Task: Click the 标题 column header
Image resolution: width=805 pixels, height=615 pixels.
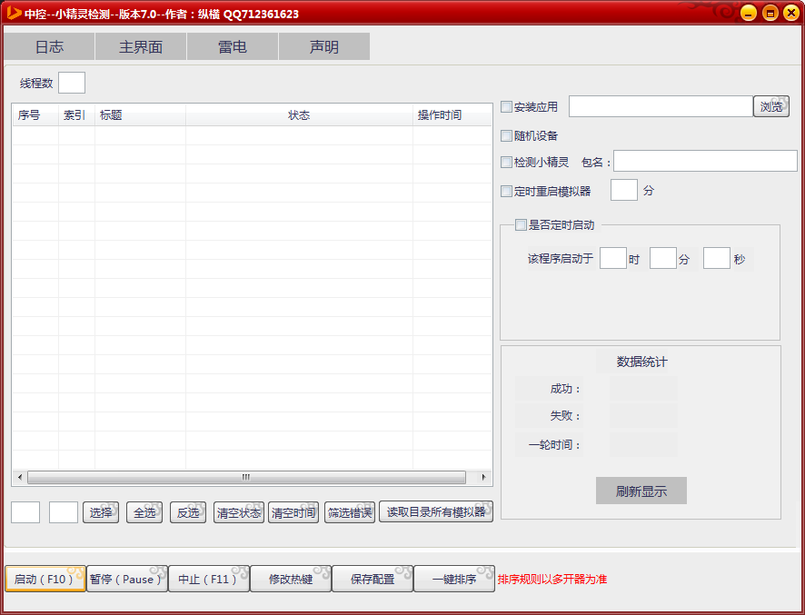Action: pyautogui.click(x=140, y=115)
